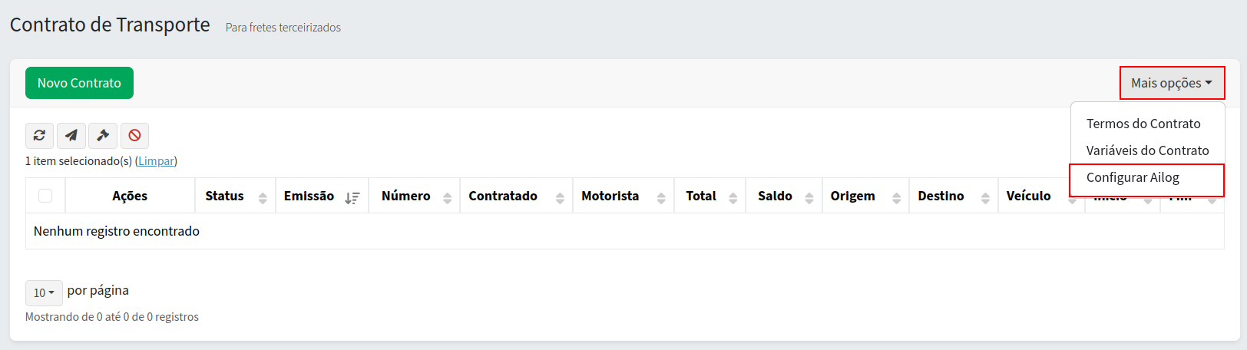Image resolution: width=1247 pixels, height=350 pixels.
Task: Click sort arrows on Contratado column
Action: tap(560, 198)
